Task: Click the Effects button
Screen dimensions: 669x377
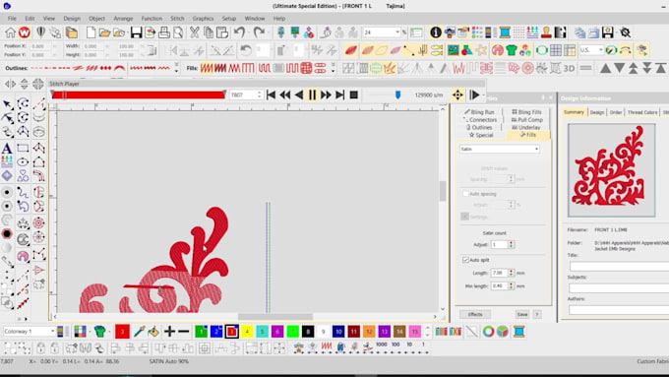Action: pos(475,314)
